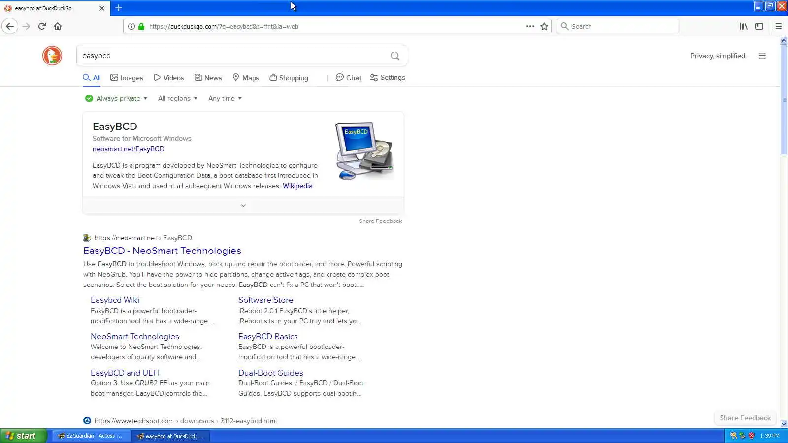Switch to the Videos tab
This screenshot has height=443, width=788.
tap(169, 78)
